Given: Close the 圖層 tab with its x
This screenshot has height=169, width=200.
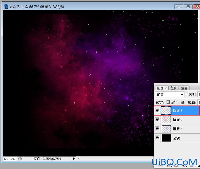Looking at the screenshot, I should click(165, 88).
